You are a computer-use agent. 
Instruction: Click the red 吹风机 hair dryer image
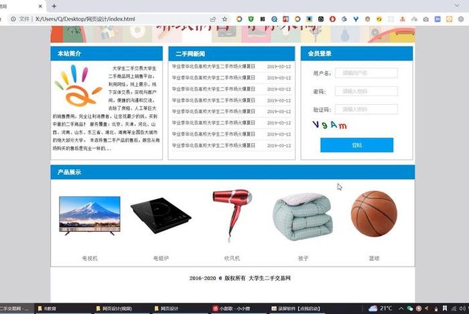point(232,215)
